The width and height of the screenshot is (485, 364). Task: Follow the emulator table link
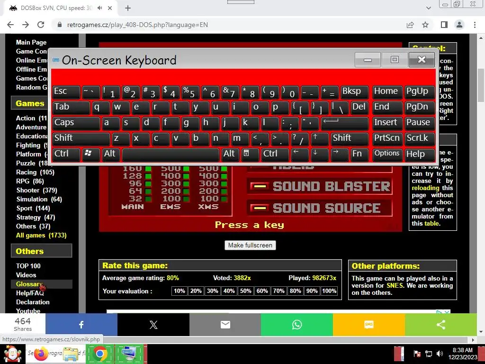pyautogui.click(x=432, y=224)
